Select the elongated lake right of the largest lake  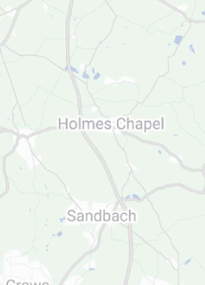coord(192,49)
